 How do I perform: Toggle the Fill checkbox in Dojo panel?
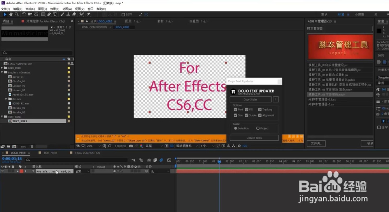[247, 110]
